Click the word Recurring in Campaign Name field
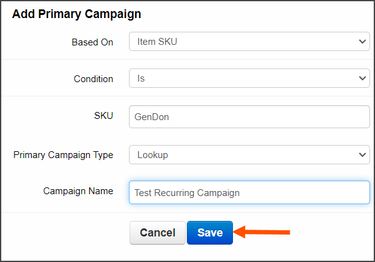This screenshot has width=375, height=262. [174, 193]
